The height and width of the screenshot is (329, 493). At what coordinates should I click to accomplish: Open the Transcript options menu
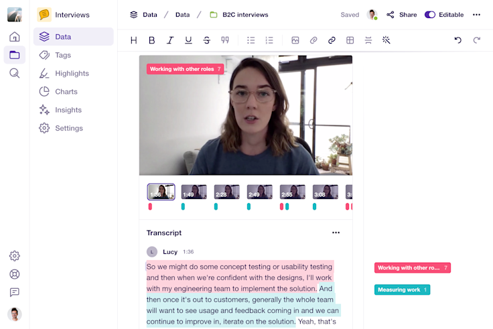click(x=336, y=233)
